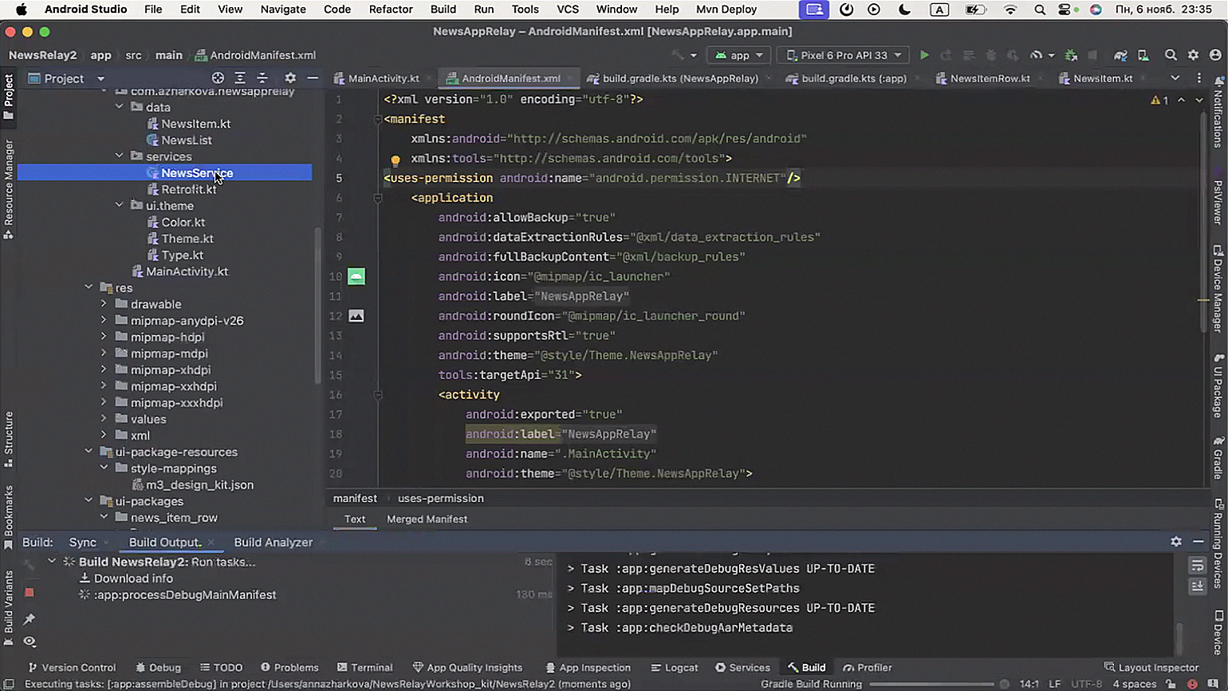Open Notifications side panel
This screenshot has width=1228, height=691.
(x=1218, y=113)
